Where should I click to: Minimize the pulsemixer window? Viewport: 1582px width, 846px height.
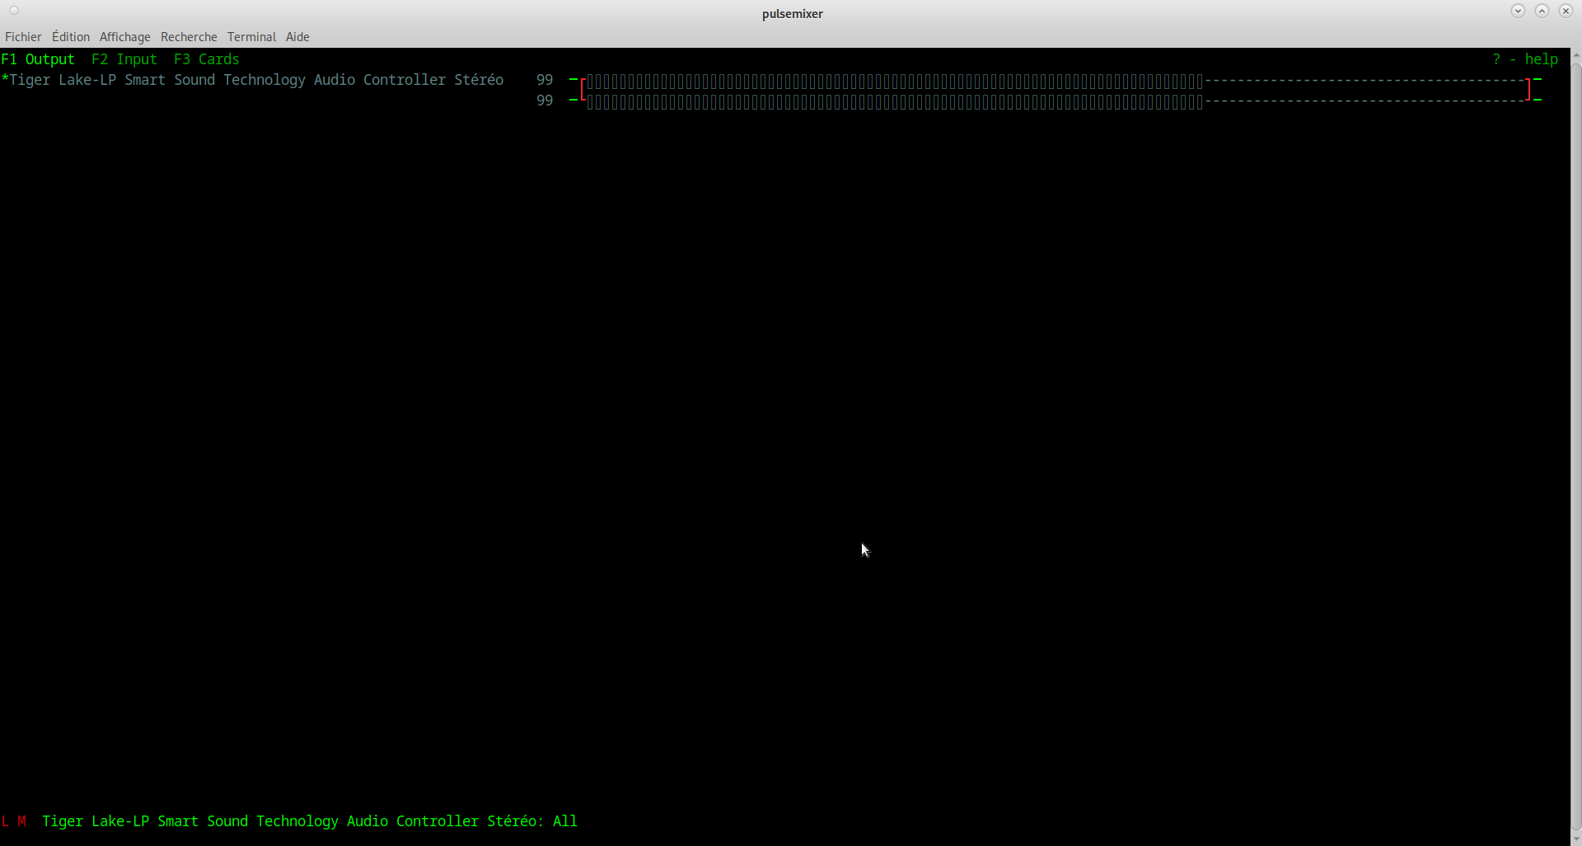1518,11
